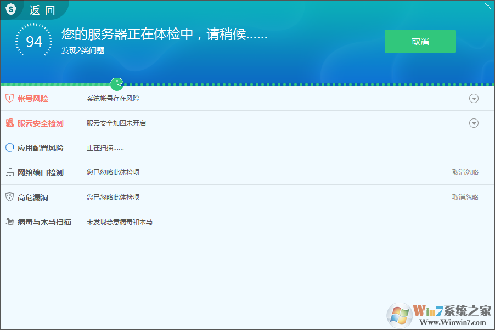Click the 网络端口检测 network icon
The width and height of the screenshot is (495, 330).
pos(9,172)
